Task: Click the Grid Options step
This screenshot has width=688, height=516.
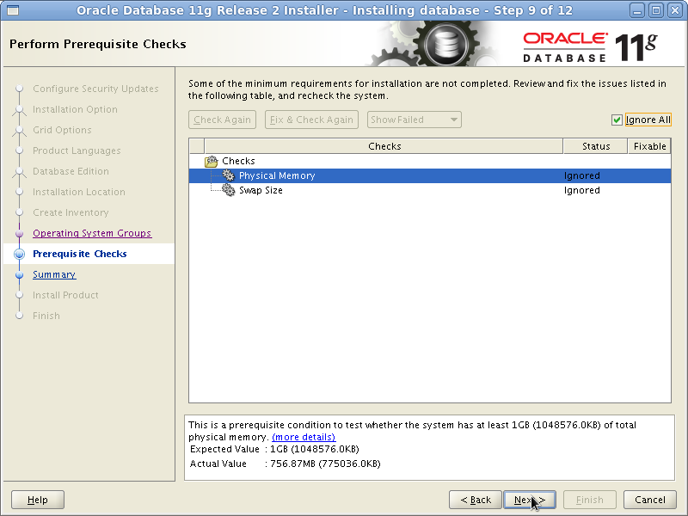Action: [62, 130]
